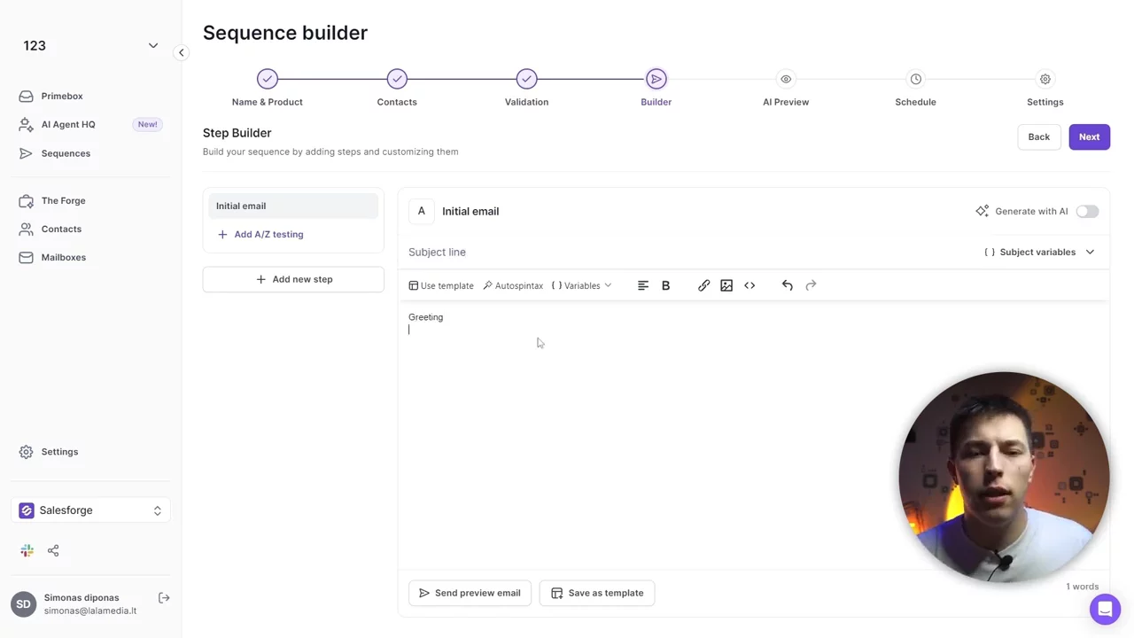Enable the Generate with AI toggle
The height and width of the screenshot is (638, 1134).
pos(1087,211)
